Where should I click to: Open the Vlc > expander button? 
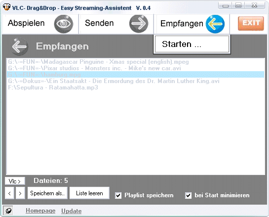pos(15,181)
